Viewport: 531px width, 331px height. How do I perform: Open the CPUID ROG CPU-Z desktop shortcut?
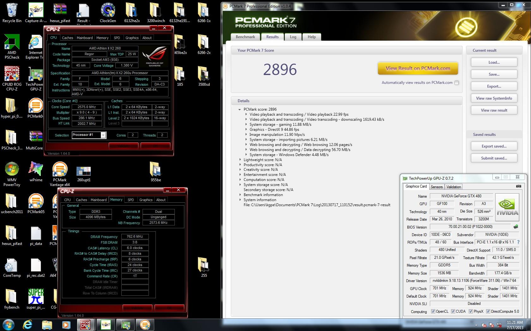pyautogui.click(x=12, y=78)
